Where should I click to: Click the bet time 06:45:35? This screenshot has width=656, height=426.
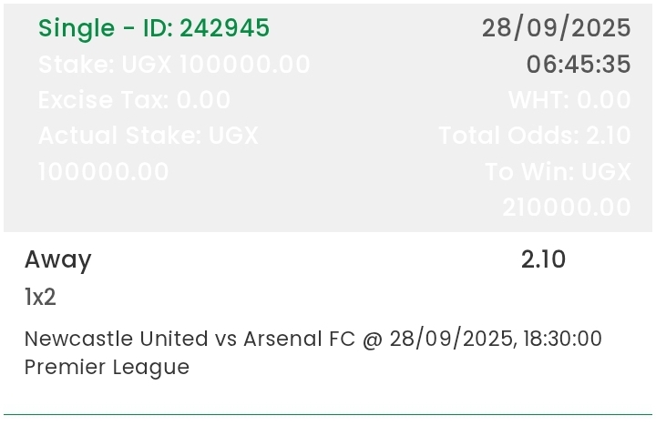[x=578, y=65]
